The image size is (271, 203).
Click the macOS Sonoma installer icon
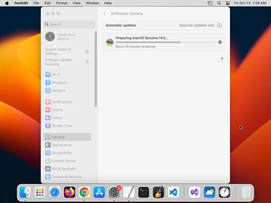click(x=110, y=42)
